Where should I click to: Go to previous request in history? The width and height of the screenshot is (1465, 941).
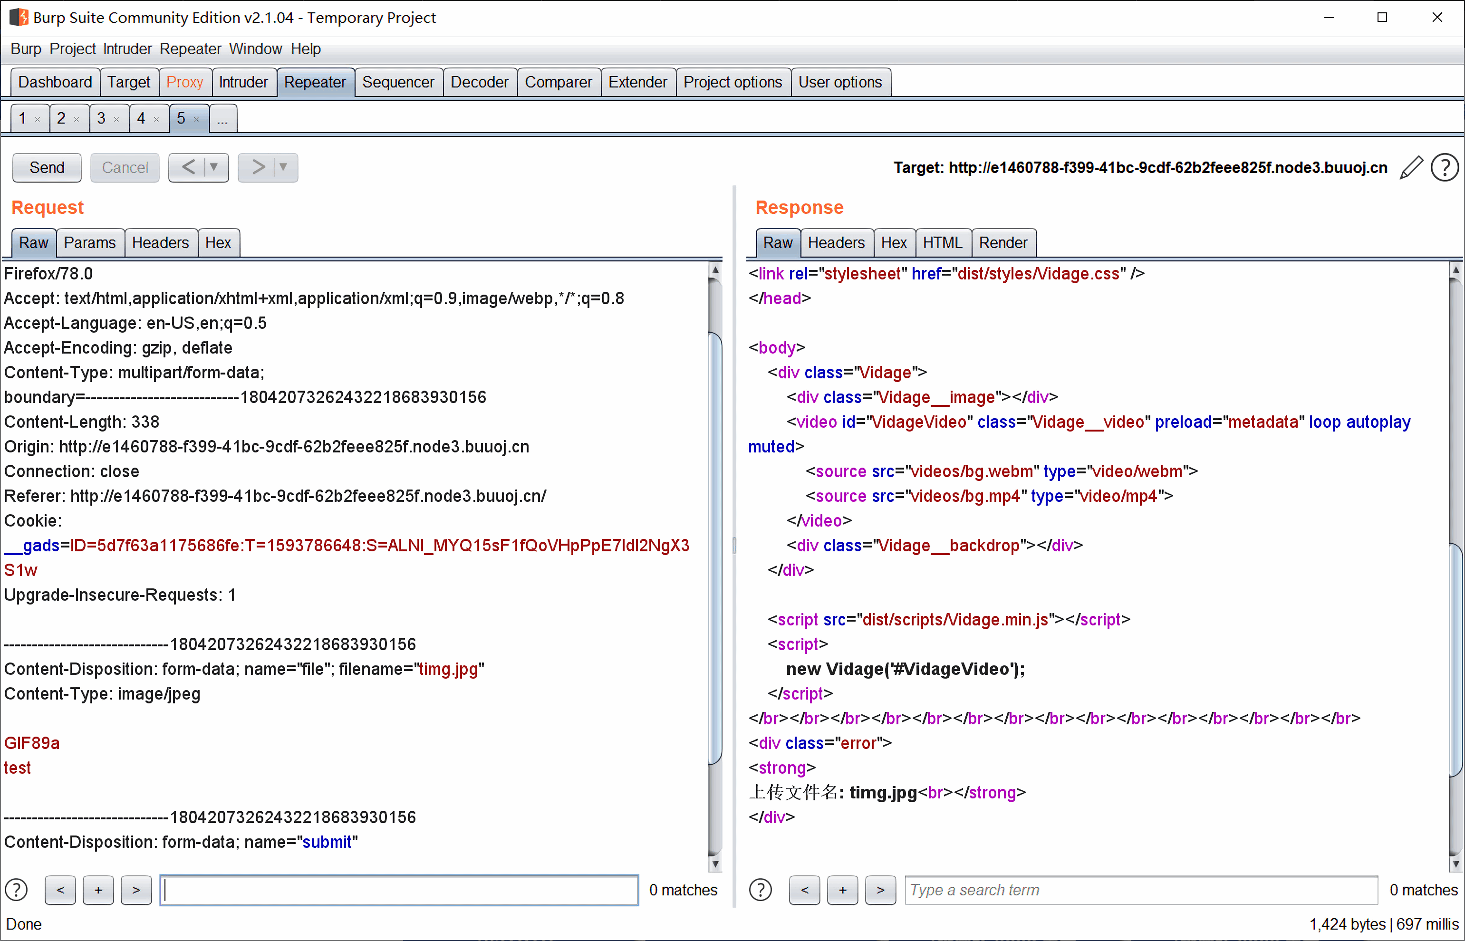(188, 167)
